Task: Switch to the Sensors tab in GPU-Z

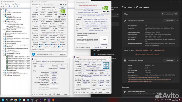Action: click(41, 5)
